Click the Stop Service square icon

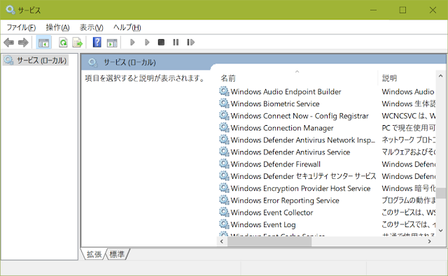pyautogui.click(x=161, y=43)
